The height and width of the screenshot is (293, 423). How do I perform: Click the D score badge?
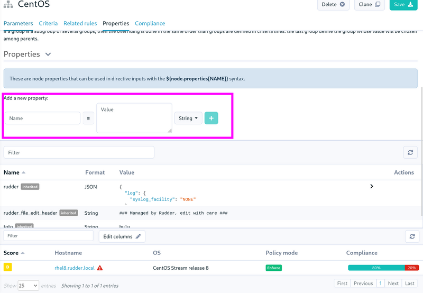7,267
